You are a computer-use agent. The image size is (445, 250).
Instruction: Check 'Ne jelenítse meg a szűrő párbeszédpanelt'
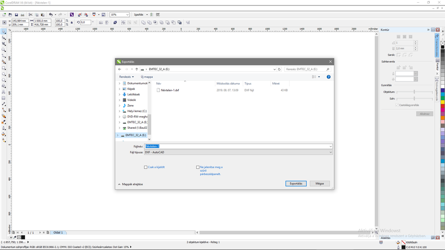[198, 167]
